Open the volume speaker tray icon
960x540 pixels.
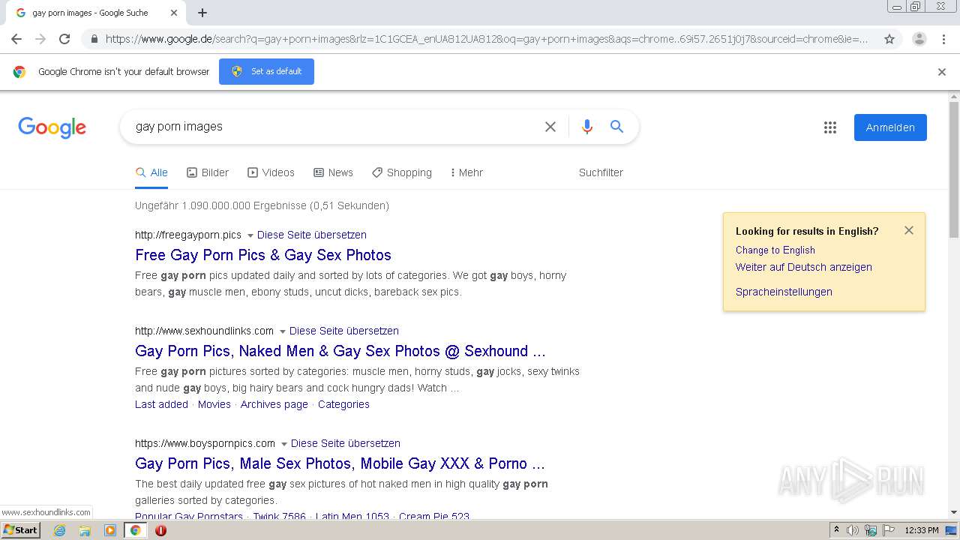(853, 530)
